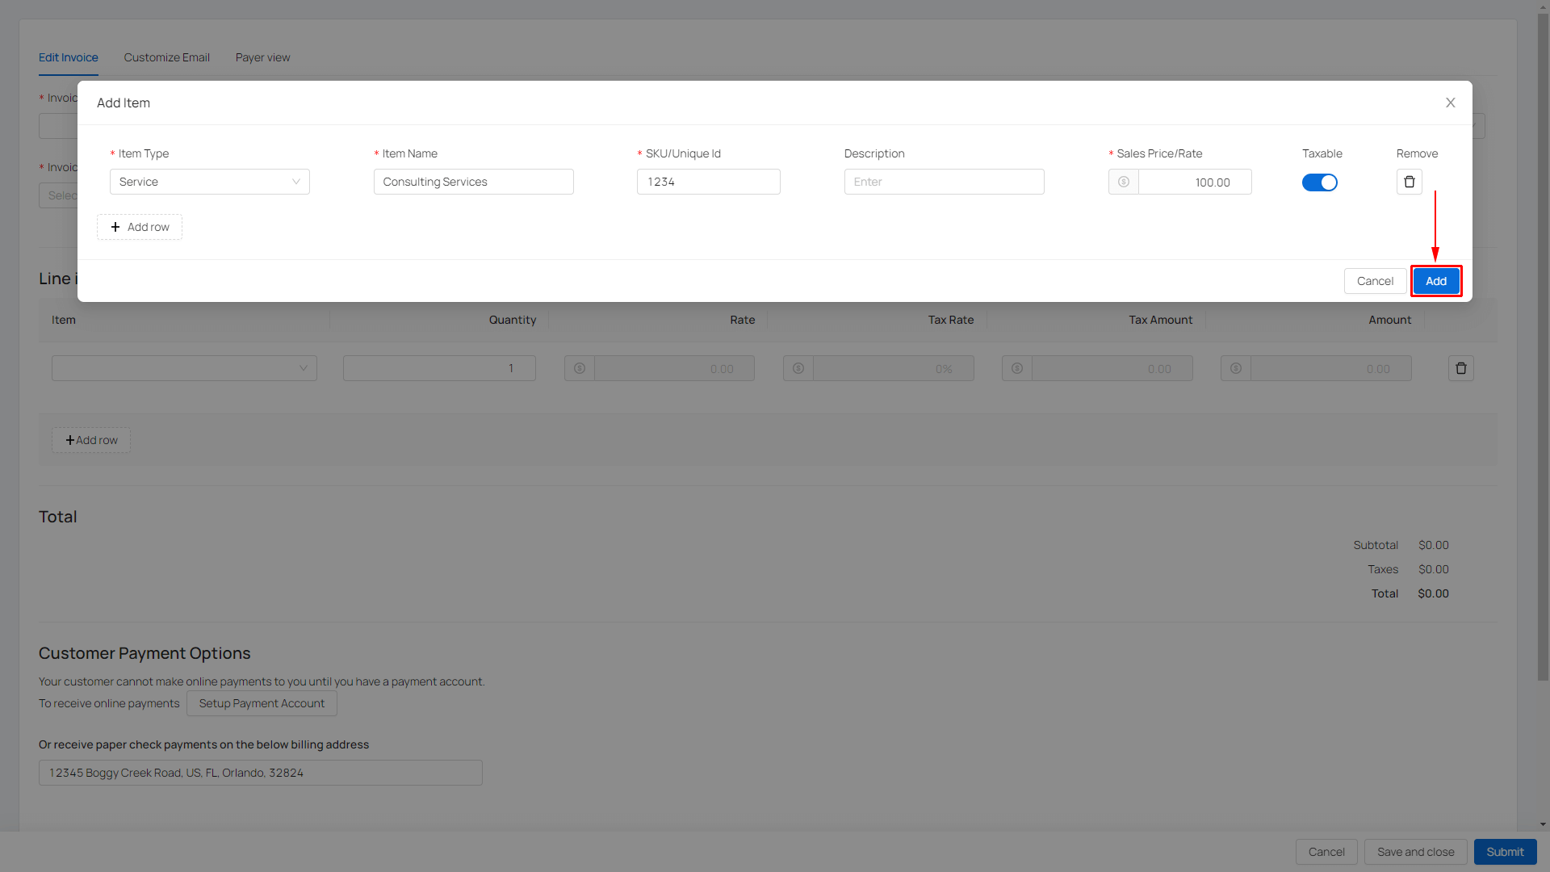Expand the line Item selector dropdown
The height and width of the screenshot is (872, 1550).
pos(184,368)
